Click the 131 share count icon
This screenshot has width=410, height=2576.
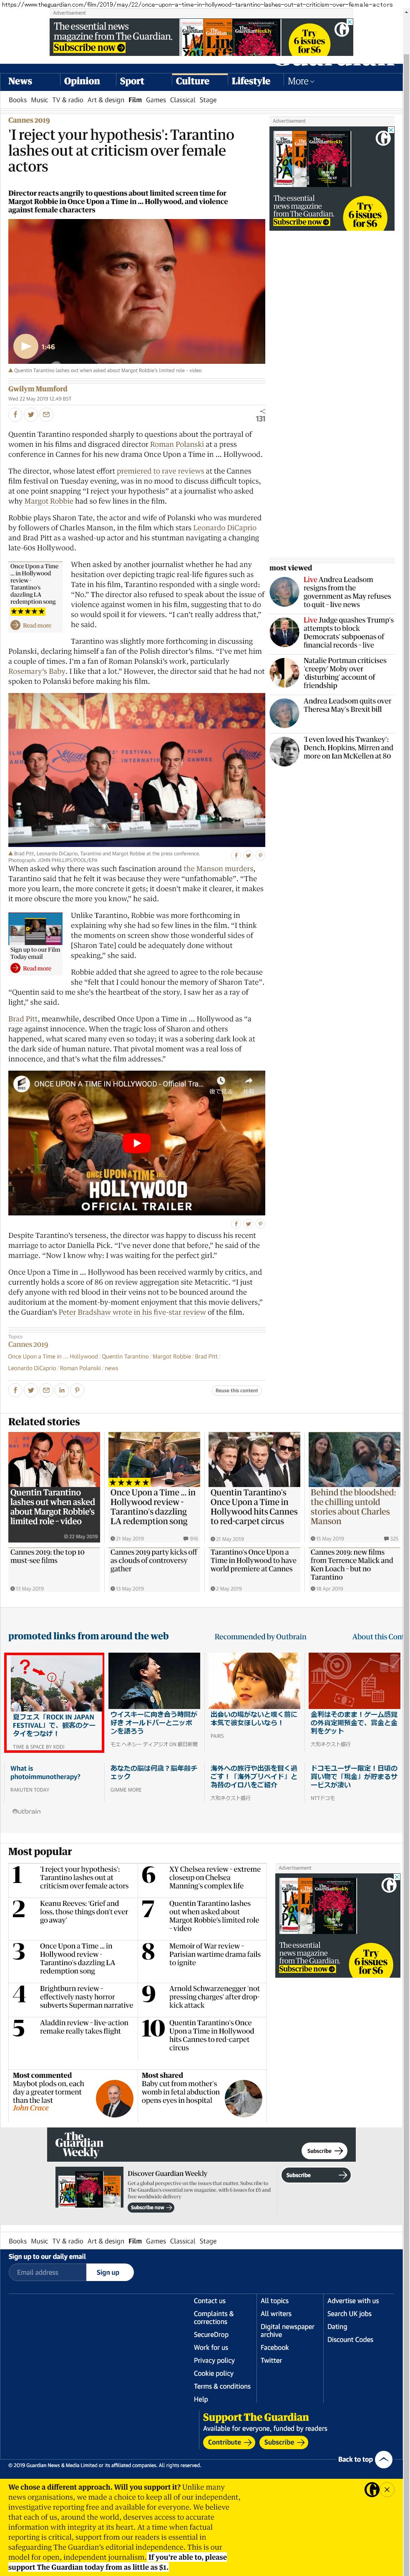[x=261, y=415]
